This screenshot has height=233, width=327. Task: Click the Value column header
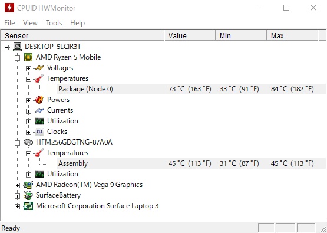pyautogui.click(x=190, y=35)
